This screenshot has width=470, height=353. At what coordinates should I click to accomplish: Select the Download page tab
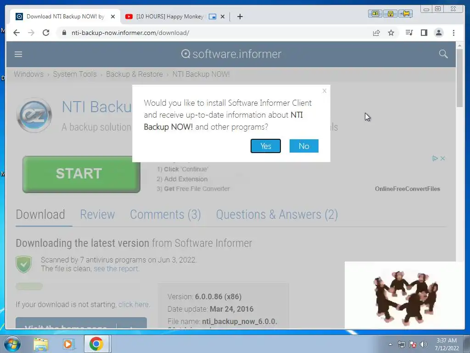point(40,214)
